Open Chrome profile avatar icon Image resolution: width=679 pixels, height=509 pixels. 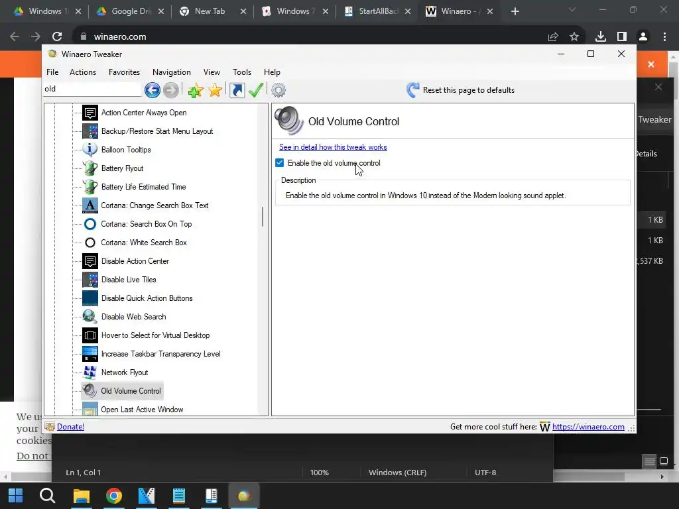pyautogui.click(x=643, y=37)
